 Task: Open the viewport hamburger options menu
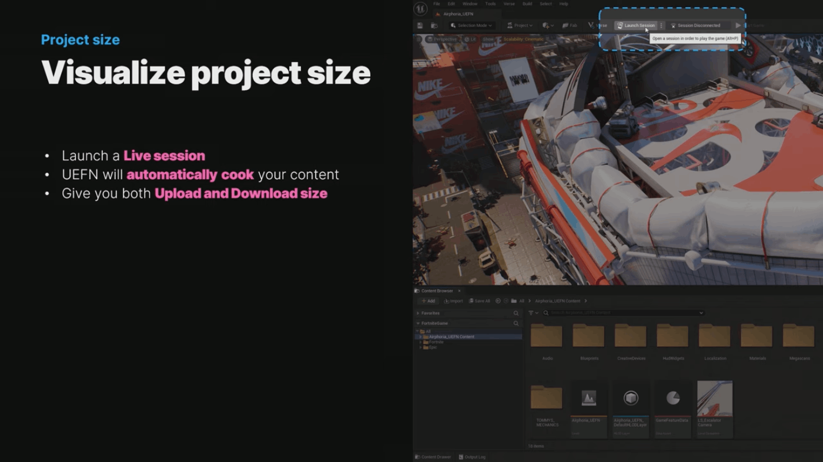(x=419, y=39)
